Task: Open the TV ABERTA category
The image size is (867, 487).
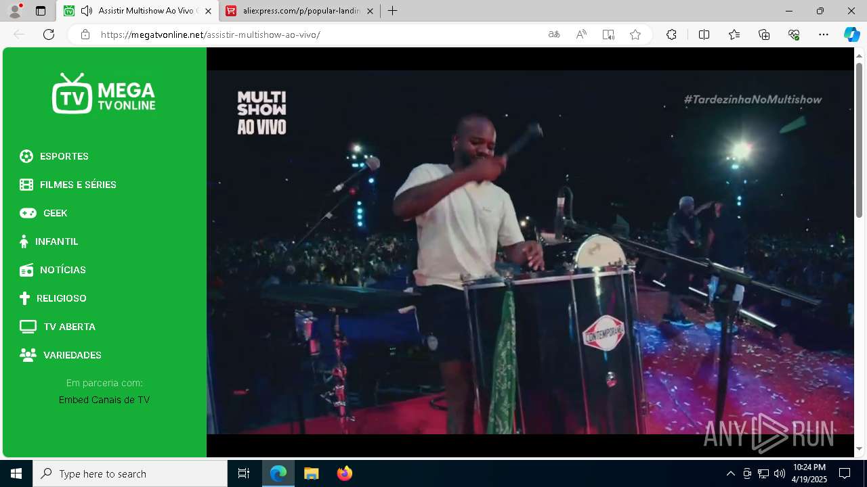Action: 70,327
